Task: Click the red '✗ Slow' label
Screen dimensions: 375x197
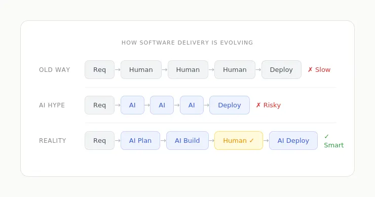Action: click(x=319, y=69)
